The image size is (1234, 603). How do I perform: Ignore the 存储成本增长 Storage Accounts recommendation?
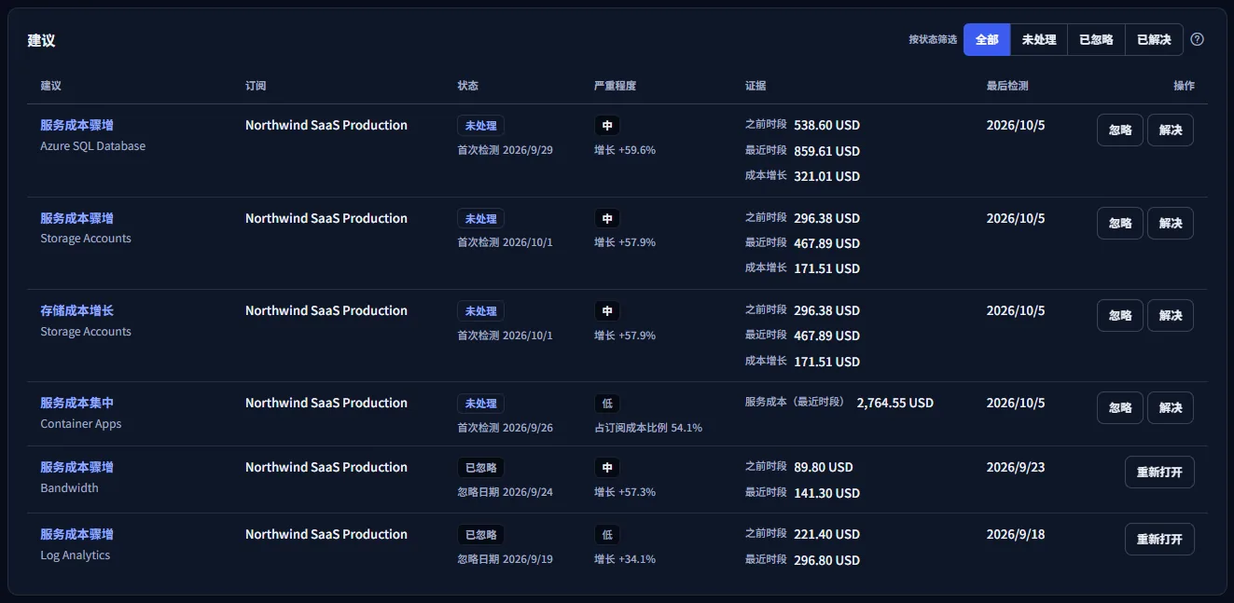1120,315
